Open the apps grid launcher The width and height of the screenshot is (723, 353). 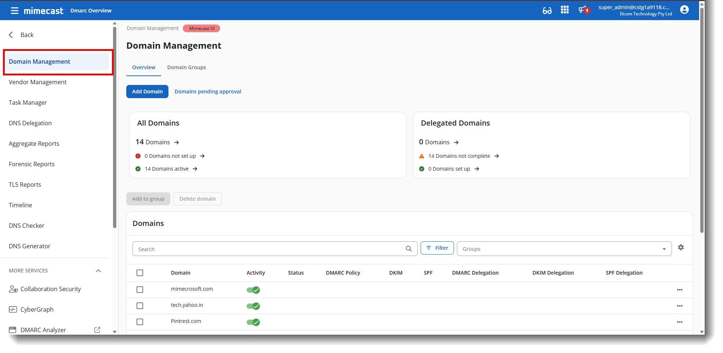point(564,10)
